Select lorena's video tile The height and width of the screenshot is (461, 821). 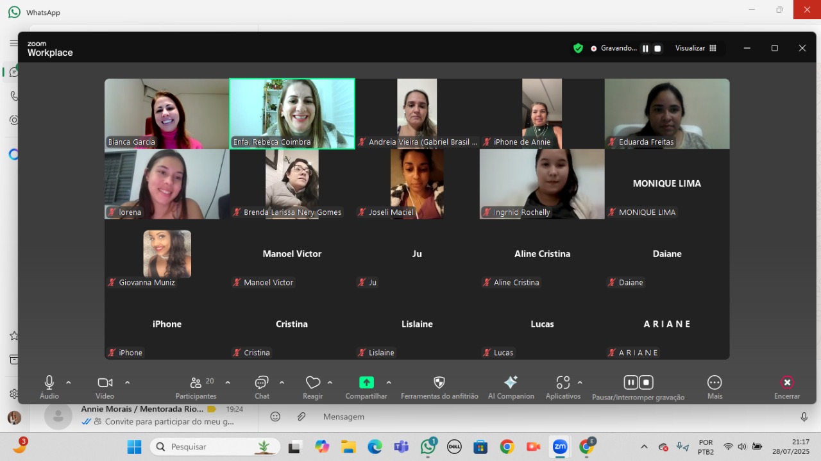[167, 184]
